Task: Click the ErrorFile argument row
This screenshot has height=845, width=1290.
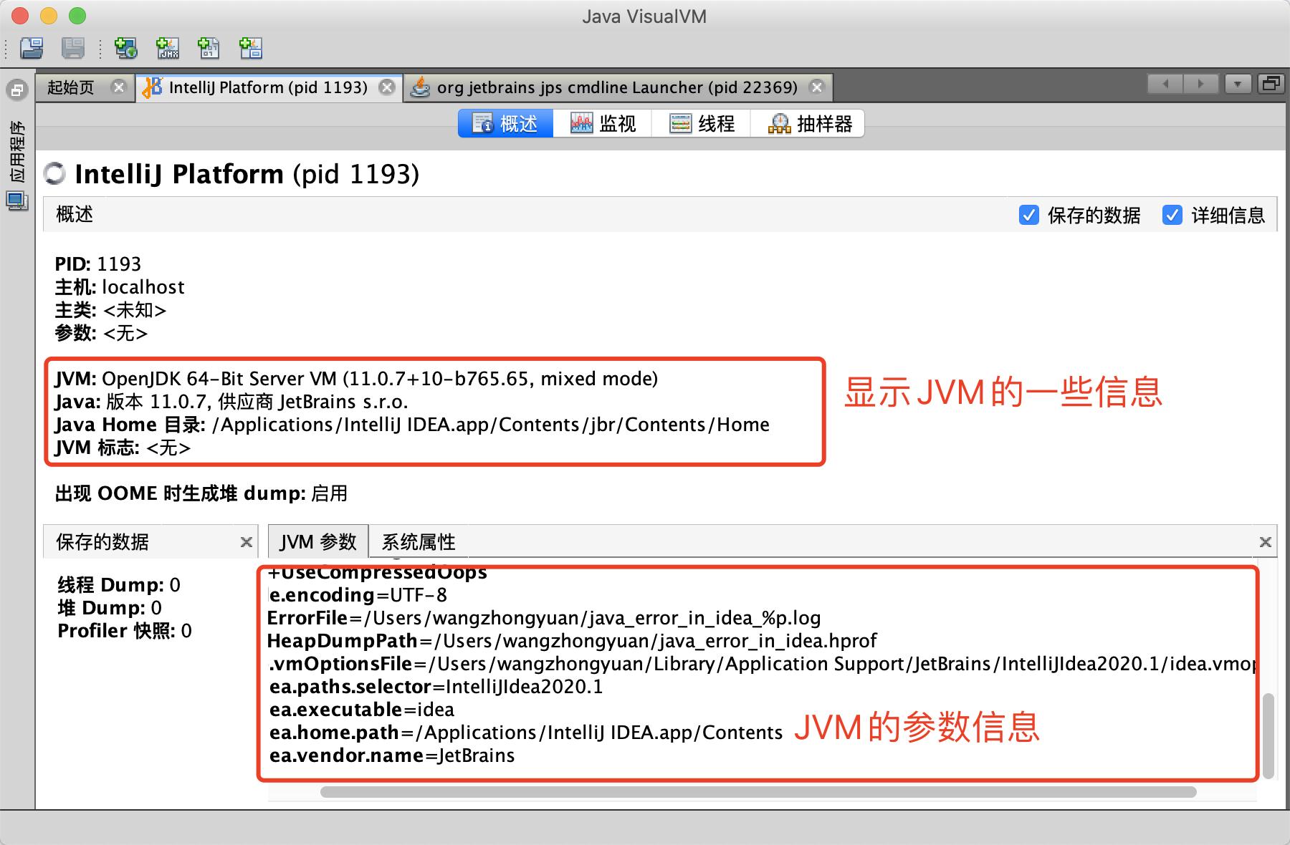Action: pos(544,618)
